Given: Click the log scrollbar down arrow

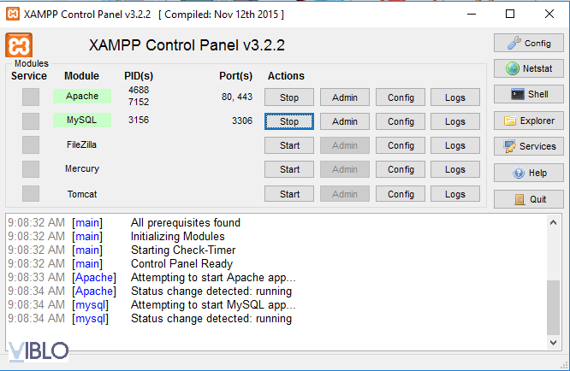Looking at the screenshot, I should click(x=553, y=342).
